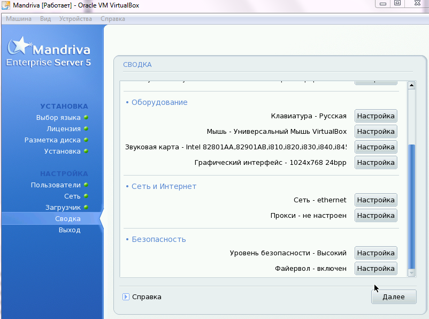Screen dimensions: 429x319
Task: Open the Вид menu
Action: click(x=45, y=19)
